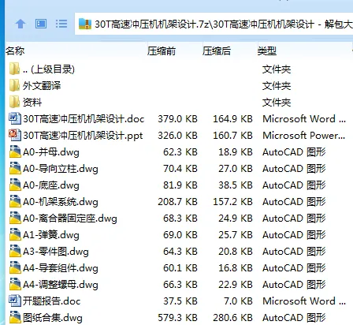Select file 开题报告.doc
The image size is (353, 325).
[x=51, y=301]
